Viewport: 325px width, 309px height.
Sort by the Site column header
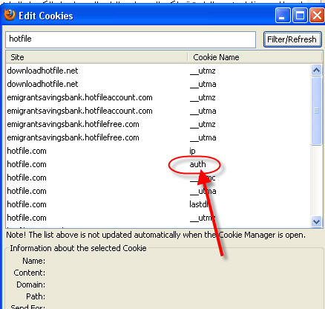point(96,57)
